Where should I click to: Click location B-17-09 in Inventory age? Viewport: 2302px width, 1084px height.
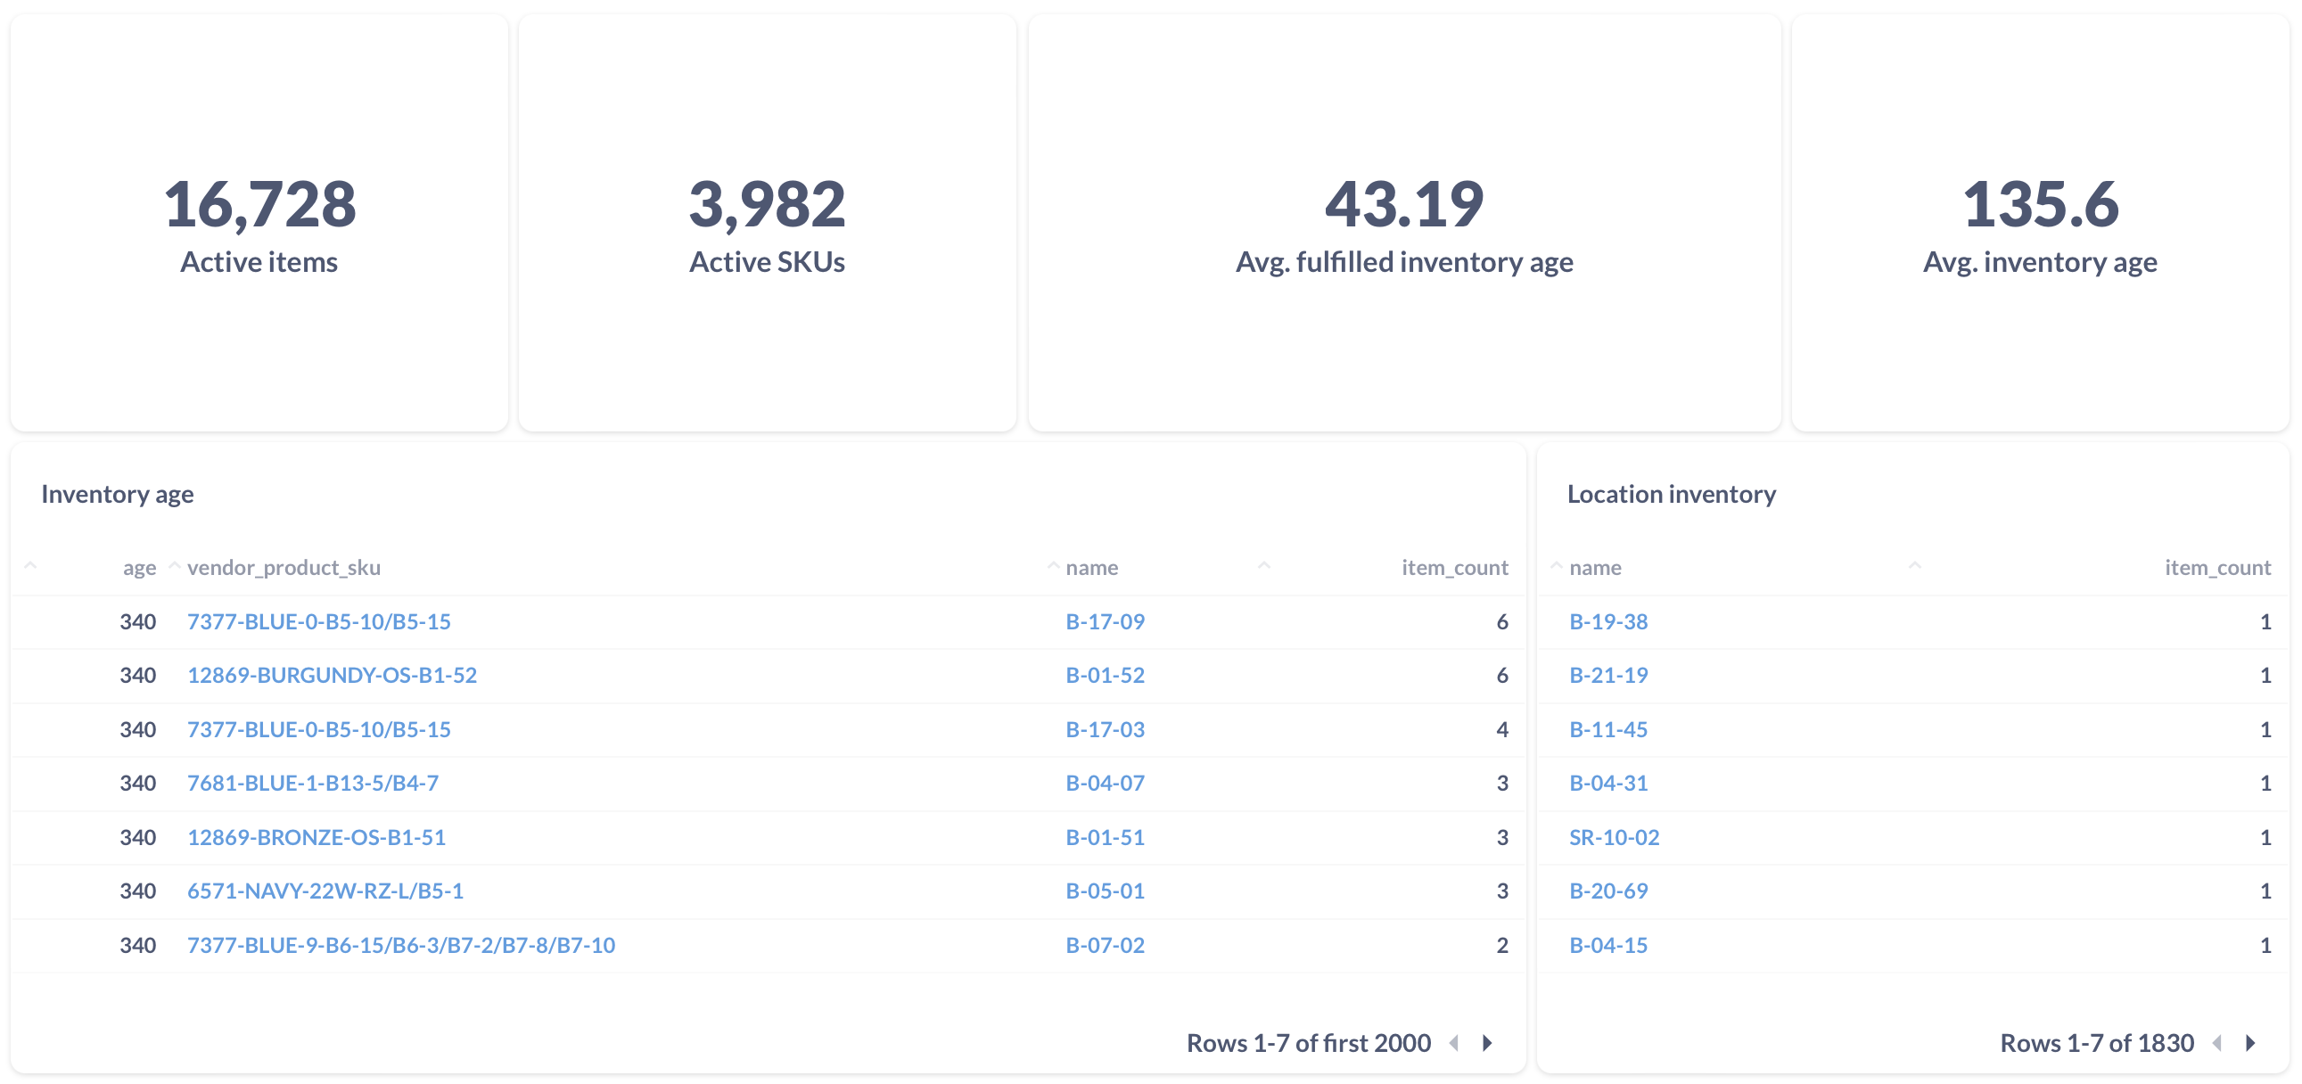point(1105,621)
